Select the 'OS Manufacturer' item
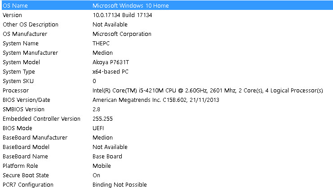Screen dimensions: 333x188 25,34
